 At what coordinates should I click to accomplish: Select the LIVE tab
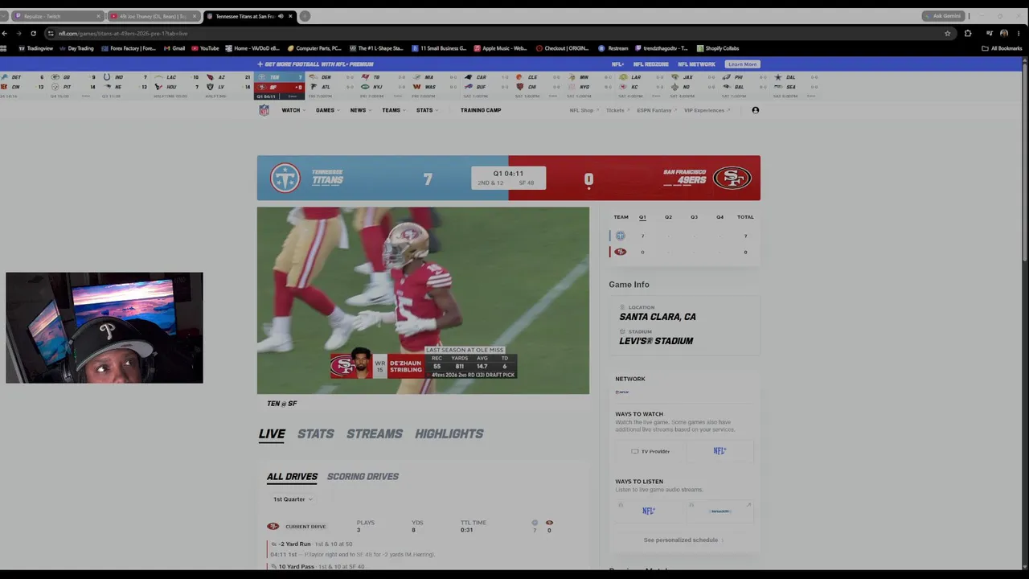[272, 433]
